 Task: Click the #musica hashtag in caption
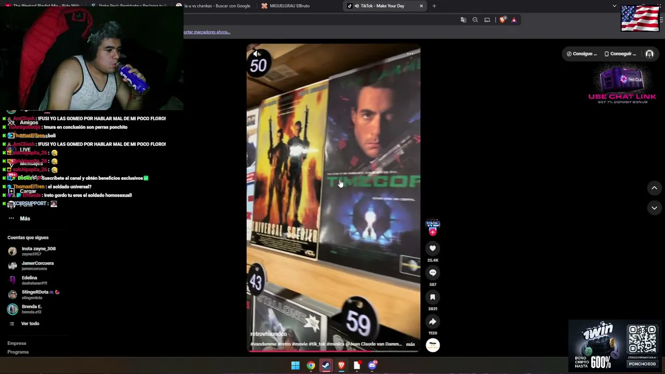pyautogui.click(x=336, y=344)
